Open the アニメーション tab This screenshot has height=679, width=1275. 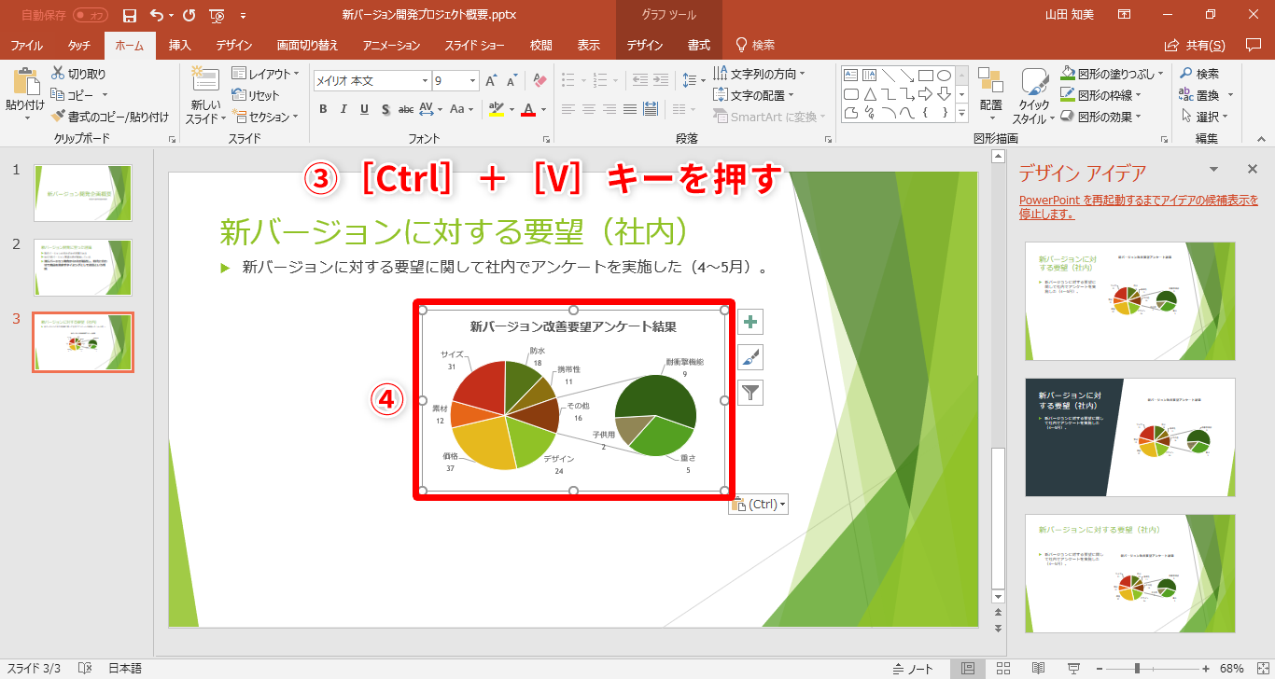pyautogui.click(x=392, y=45)
